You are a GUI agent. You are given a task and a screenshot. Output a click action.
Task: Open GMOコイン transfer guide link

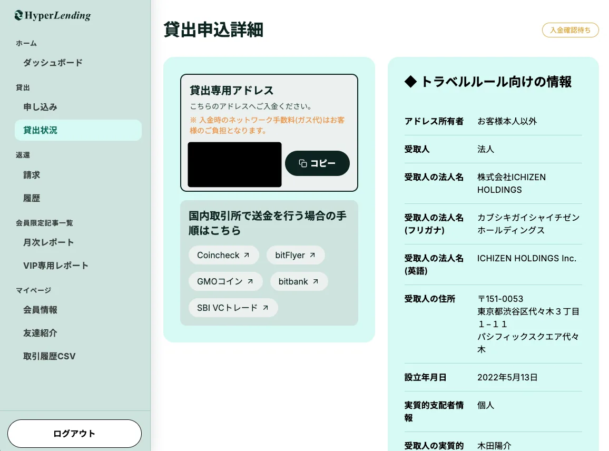(225, 281)
